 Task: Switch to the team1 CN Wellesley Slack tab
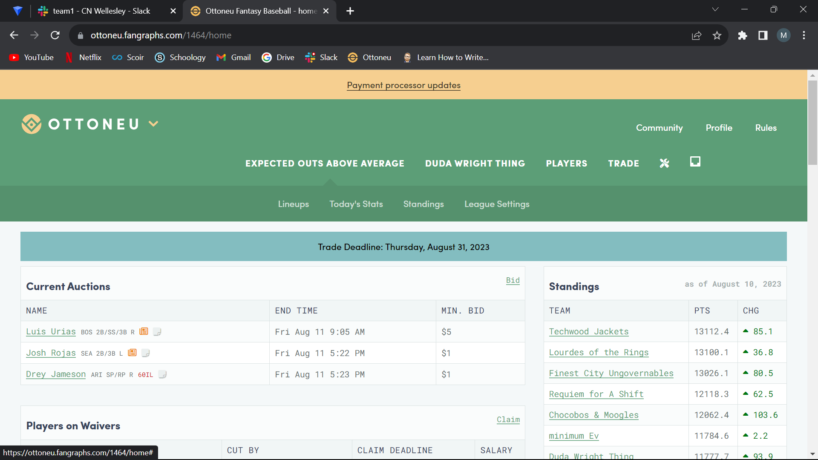[x=101, y=11]
